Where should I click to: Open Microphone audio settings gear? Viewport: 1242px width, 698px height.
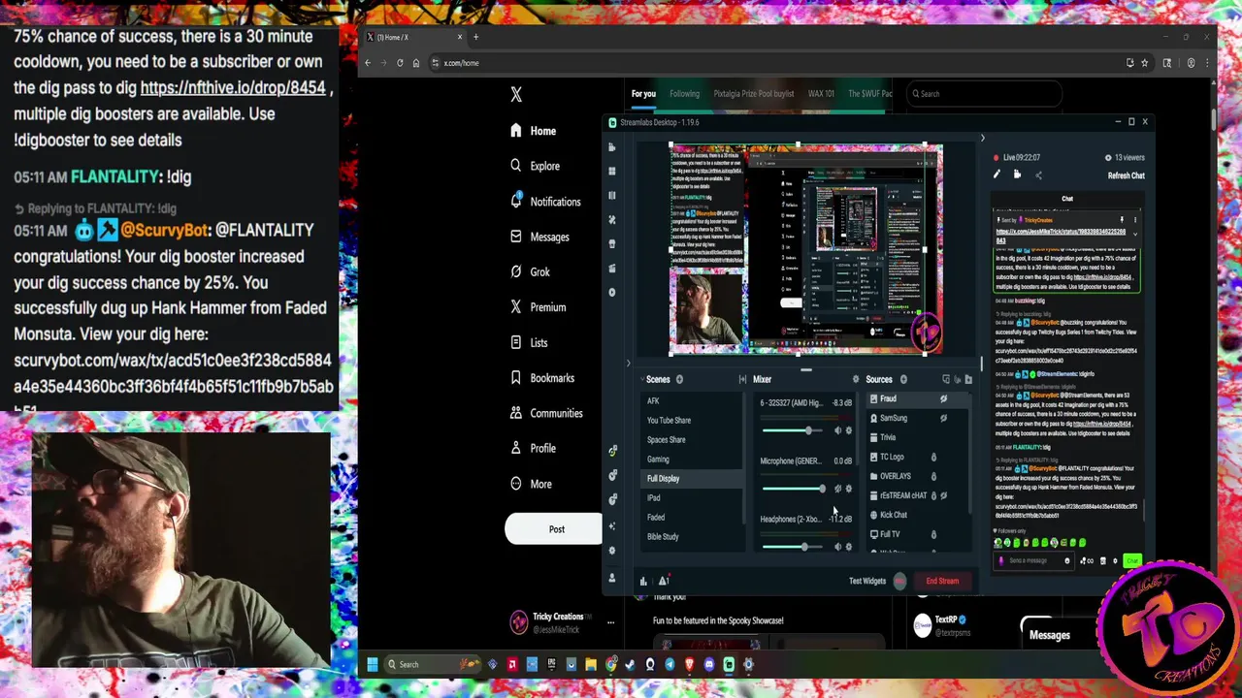pyautogui.click(x=849, y=489)
